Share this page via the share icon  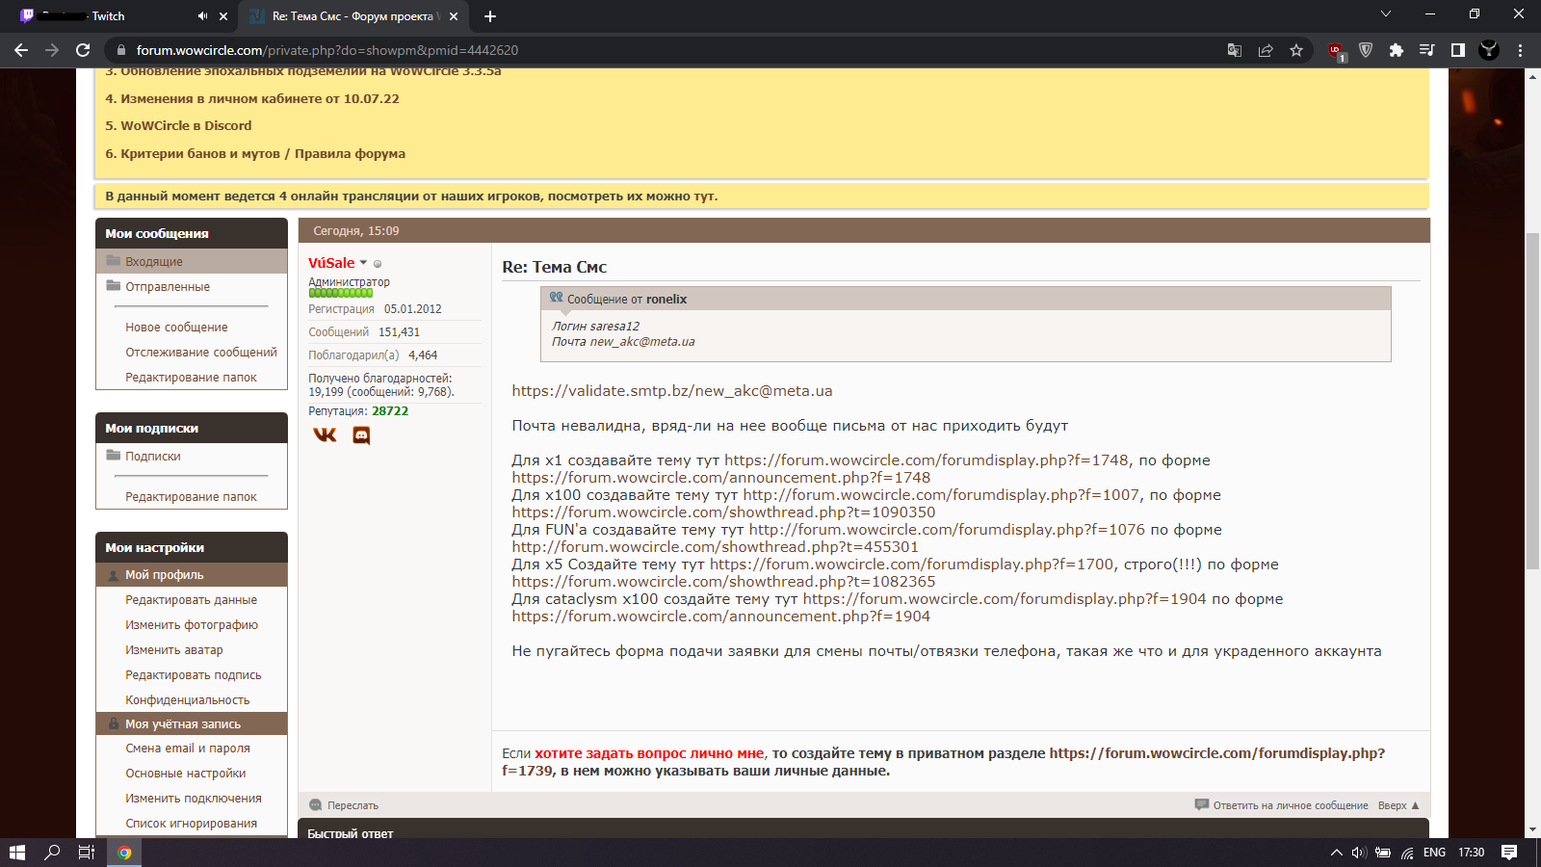pos(1266,50)
